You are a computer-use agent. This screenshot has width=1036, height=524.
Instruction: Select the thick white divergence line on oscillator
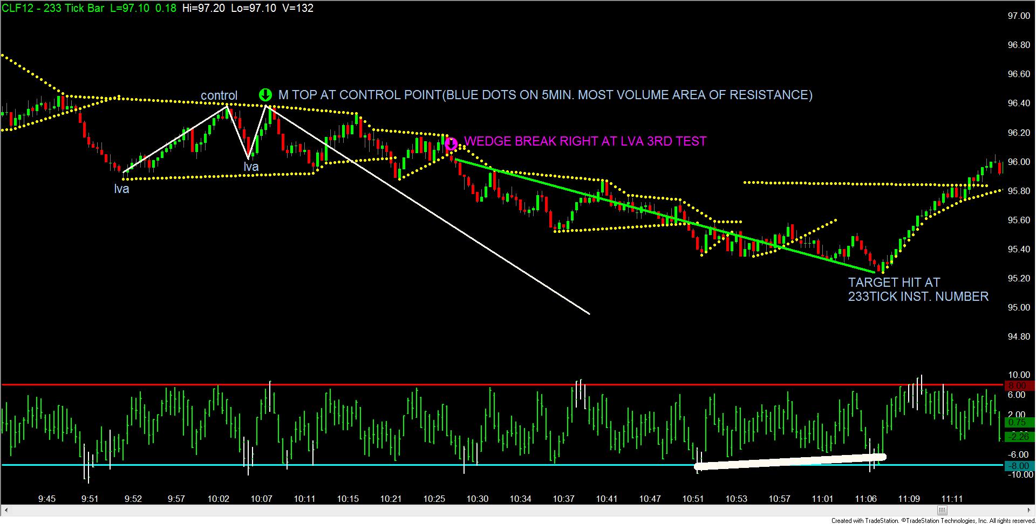point(790,461)
